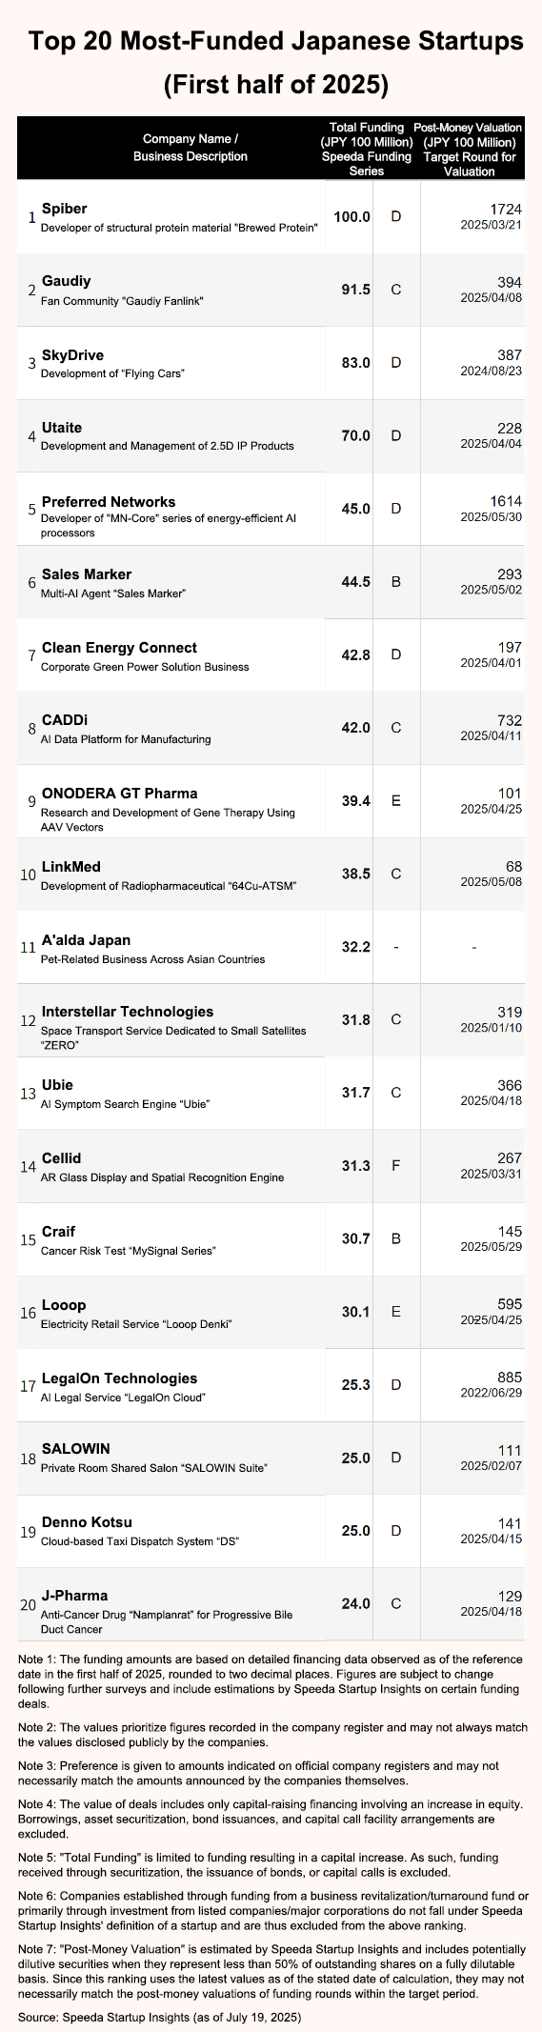Click LinkMed's 38.5 funding amount

[356, 874]
